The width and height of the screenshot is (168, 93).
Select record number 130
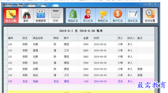pos(10,51)
